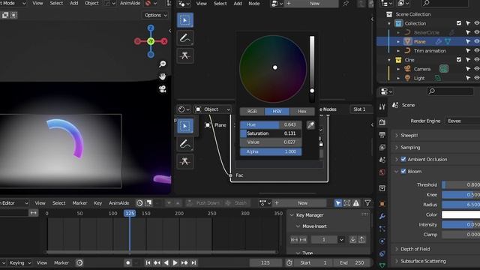Jump to the next keyframe
Screen dimensions: 480x270
point(184,262)
